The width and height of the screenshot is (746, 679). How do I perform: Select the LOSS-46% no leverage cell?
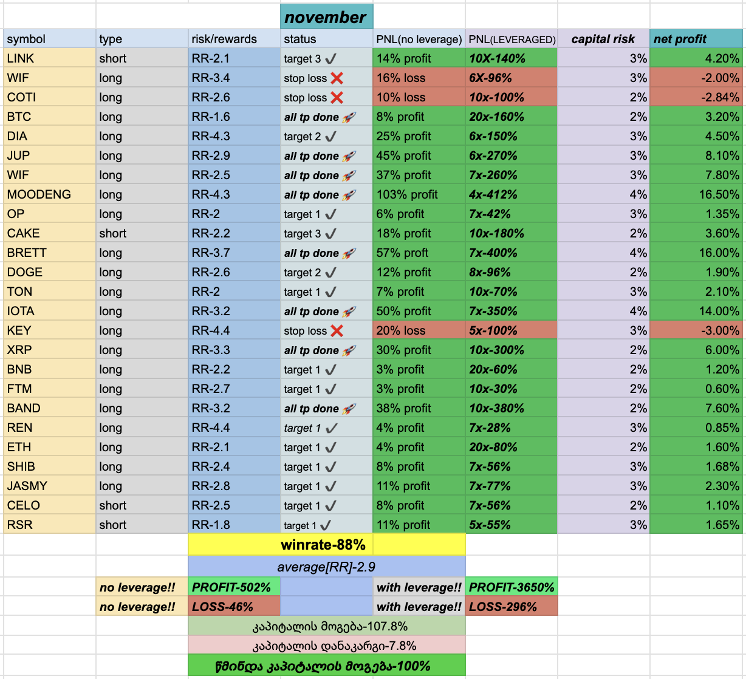click(x=234, y=607)
